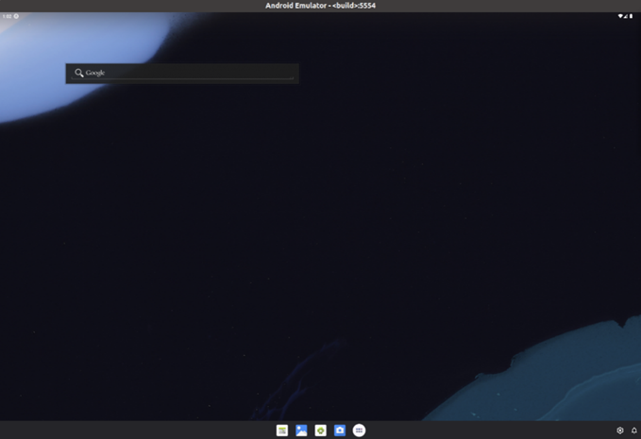
Task: Tap the Wi-Fi signal icon in status bar
Action: coord(621,16)
